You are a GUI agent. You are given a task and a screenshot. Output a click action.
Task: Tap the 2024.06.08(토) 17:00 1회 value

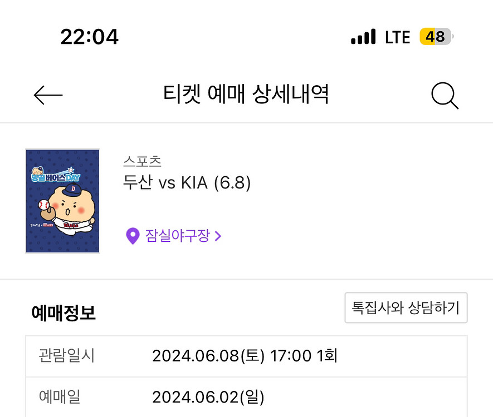[x=245, y=355]
